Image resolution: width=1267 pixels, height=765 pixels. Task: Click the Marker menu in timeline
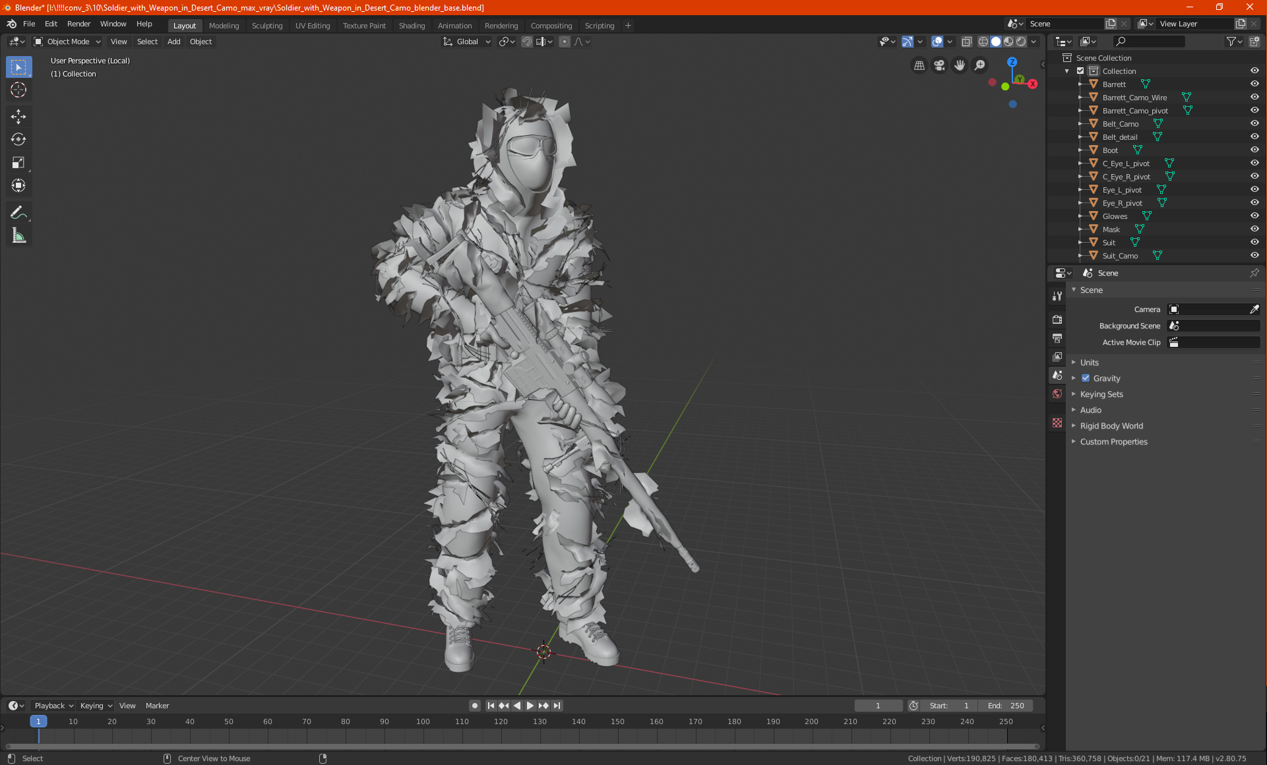(157, 706)
